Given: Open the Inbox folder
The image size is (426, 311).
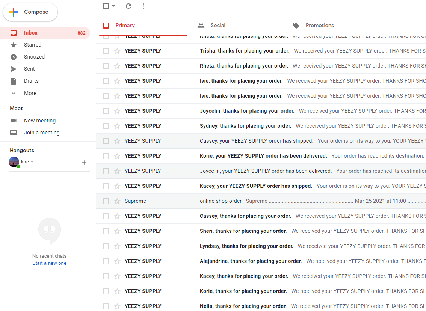Looking at the screenshot, I should tap(45, 33).
